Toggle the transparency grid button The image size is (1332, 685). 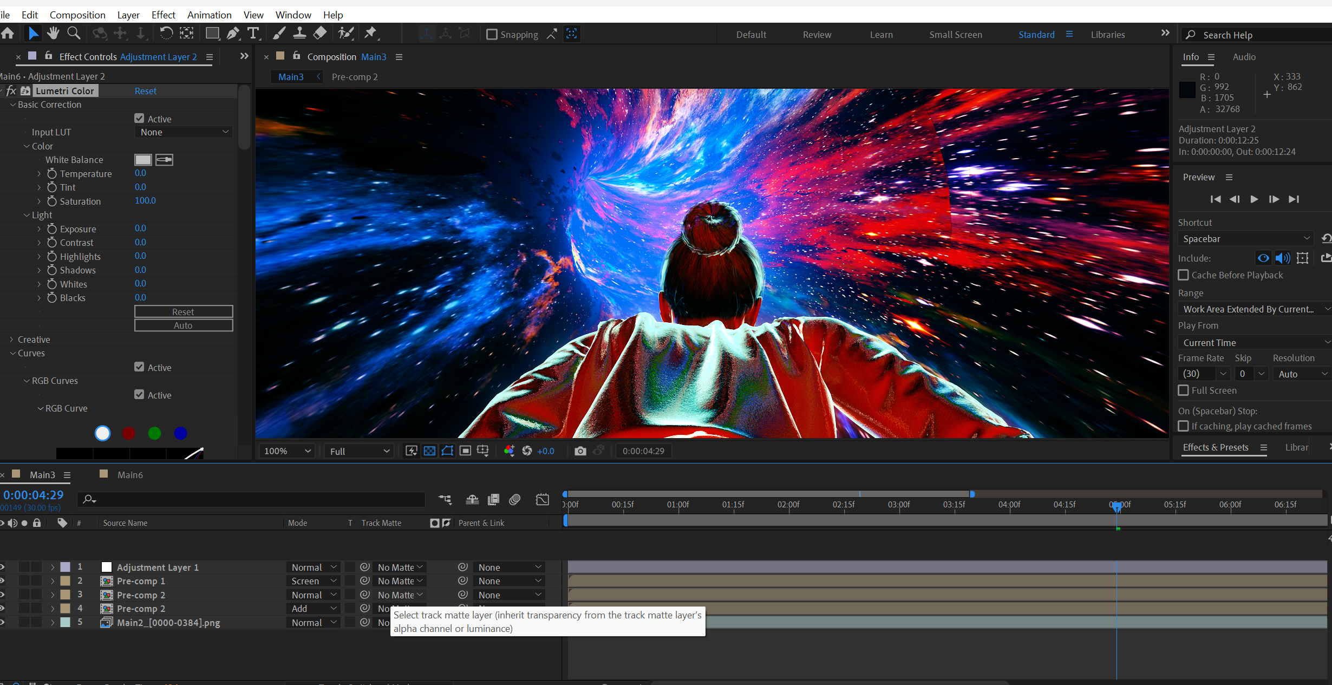pos(429,451)
